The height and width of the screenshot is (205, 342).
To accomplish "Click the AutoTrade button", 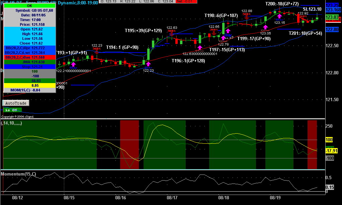I will (16, 103).
